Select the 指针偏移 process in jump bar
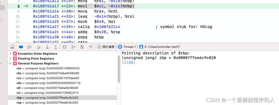The width and height of the screenshot is (279, 105). coord(106,47)
